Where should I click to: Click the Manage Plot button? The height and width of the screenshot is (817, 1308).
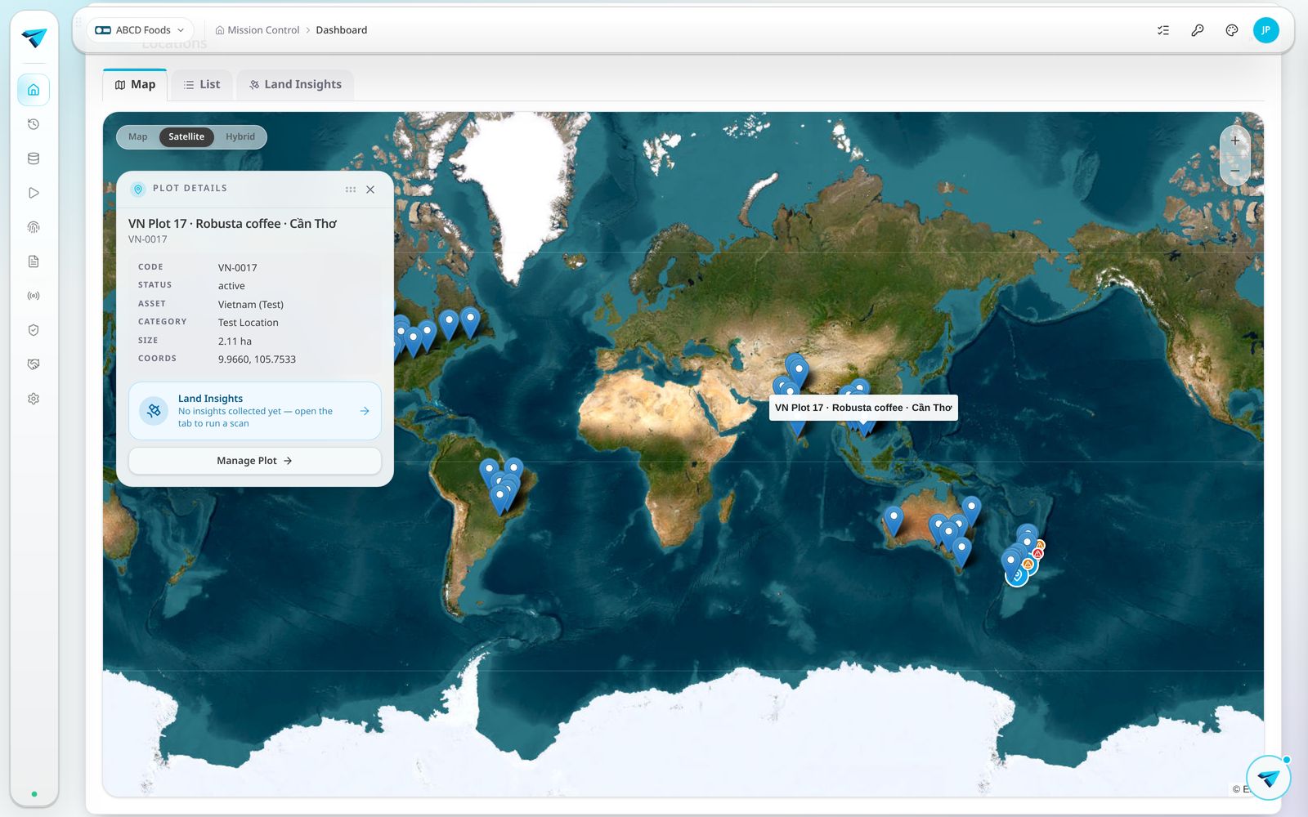click(x=255, y=461)
